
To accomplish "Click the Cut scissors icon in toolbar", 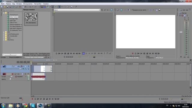I will pyautogui.click(x=20, y=7).
